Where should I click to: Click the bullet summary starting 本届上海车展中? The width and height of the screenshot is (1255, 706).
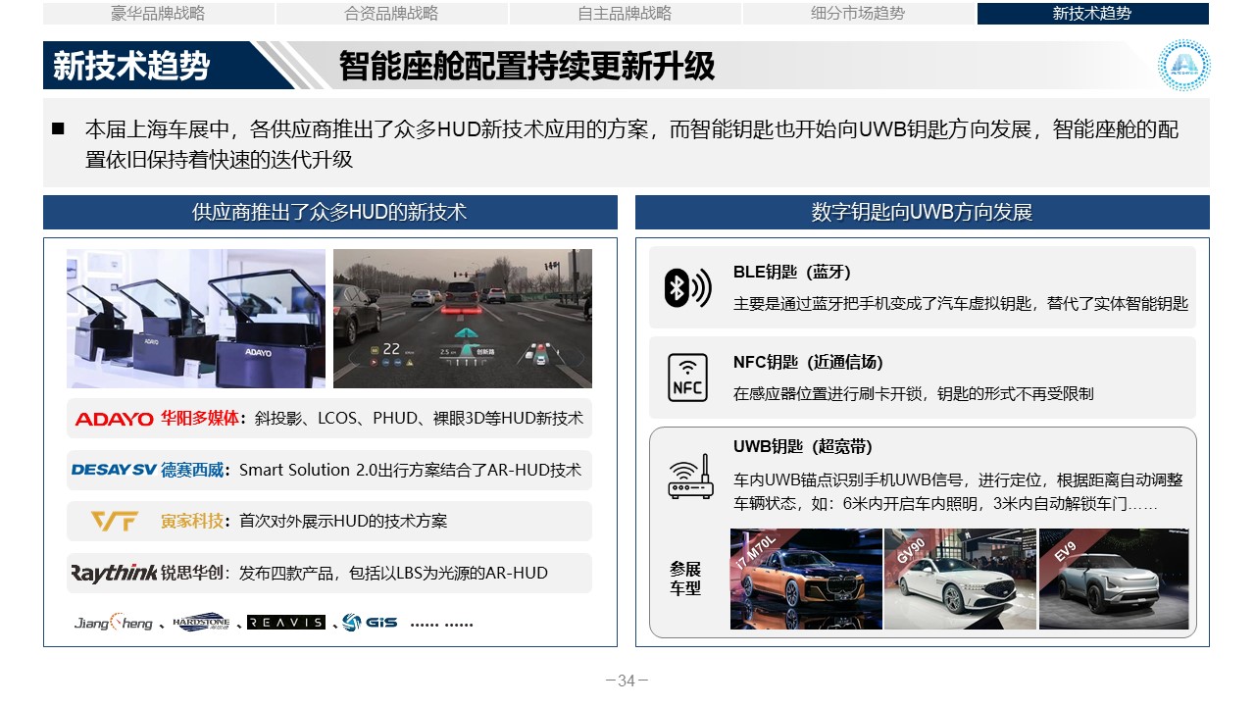pyautogui.click(x=632, y=144)
